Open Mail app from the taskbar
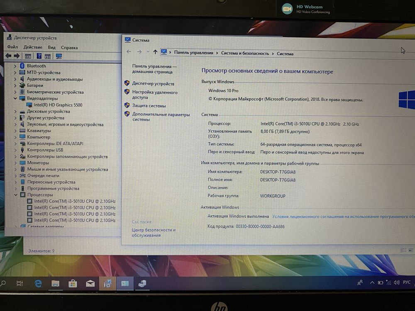 pos(90,284)
